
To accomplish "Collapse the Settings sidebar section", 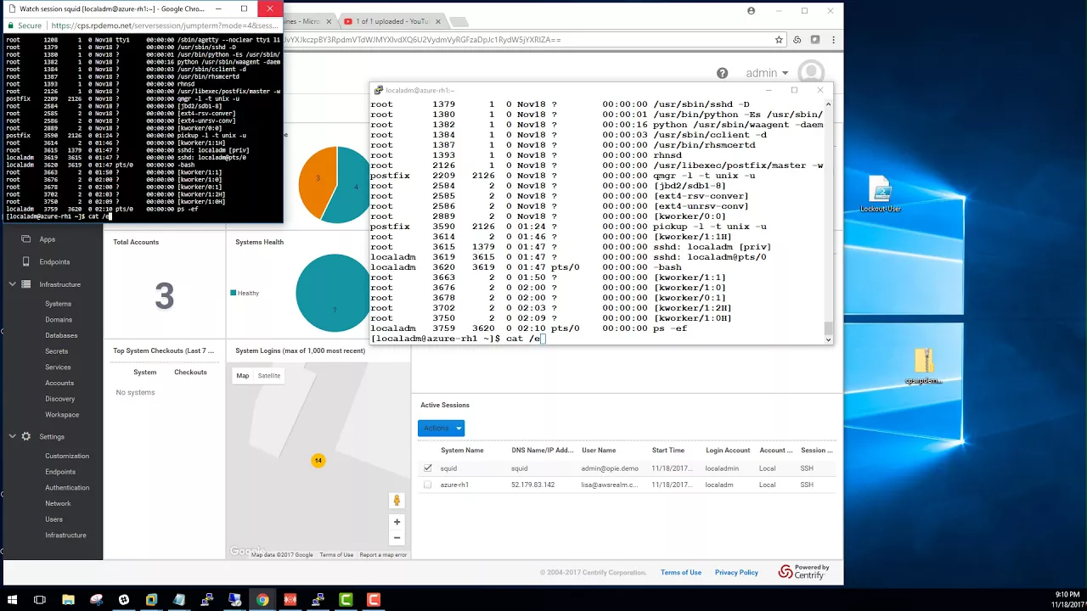I will click(13, 436).
